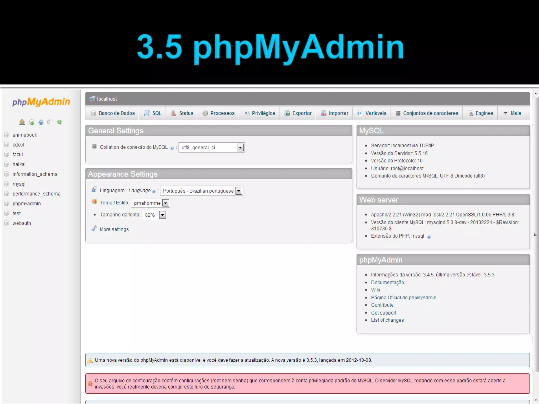539x404 pixels.
Task: Click server icon next to localhost
Action: [92, 99]
